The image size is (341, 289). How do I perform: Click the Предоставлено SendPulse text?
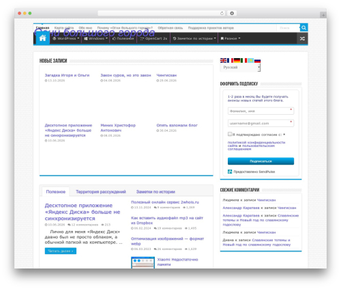tap(254, 171)
